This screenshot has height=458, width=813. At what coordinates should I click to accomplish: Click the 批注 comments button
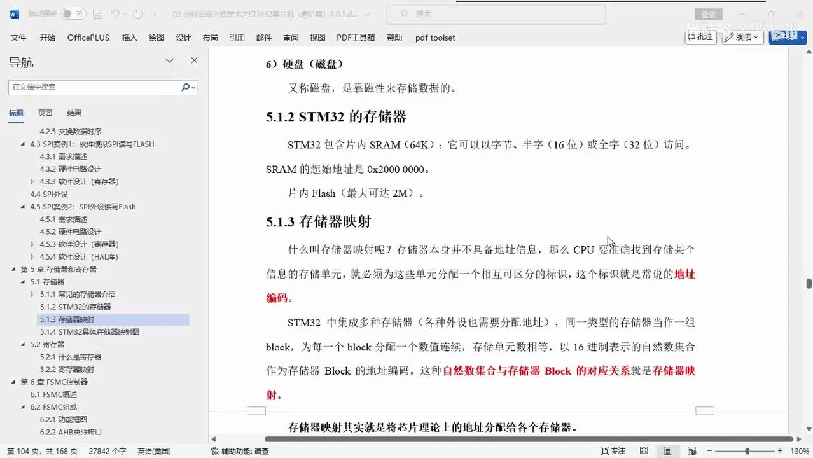pyautogui.click(x=701, y=38)
